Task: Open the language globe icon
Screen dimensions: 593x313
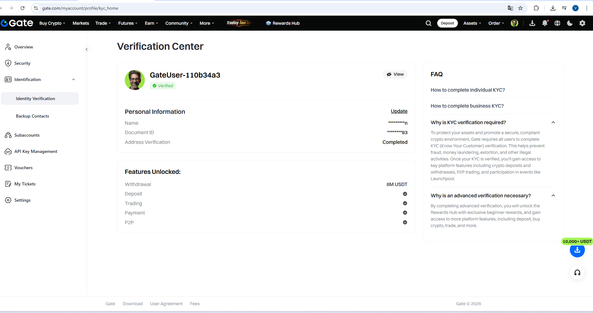Action: point(557,23)
